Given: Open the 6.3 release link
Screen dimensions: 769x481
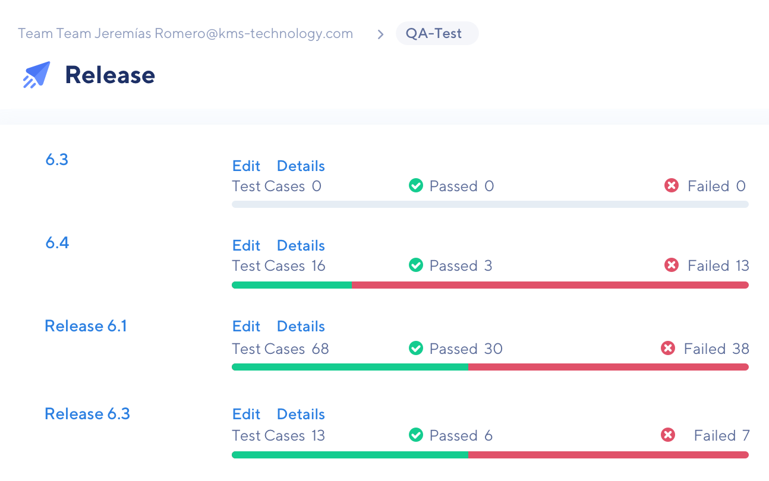Looking at the screenshot, I should [57, 159].
